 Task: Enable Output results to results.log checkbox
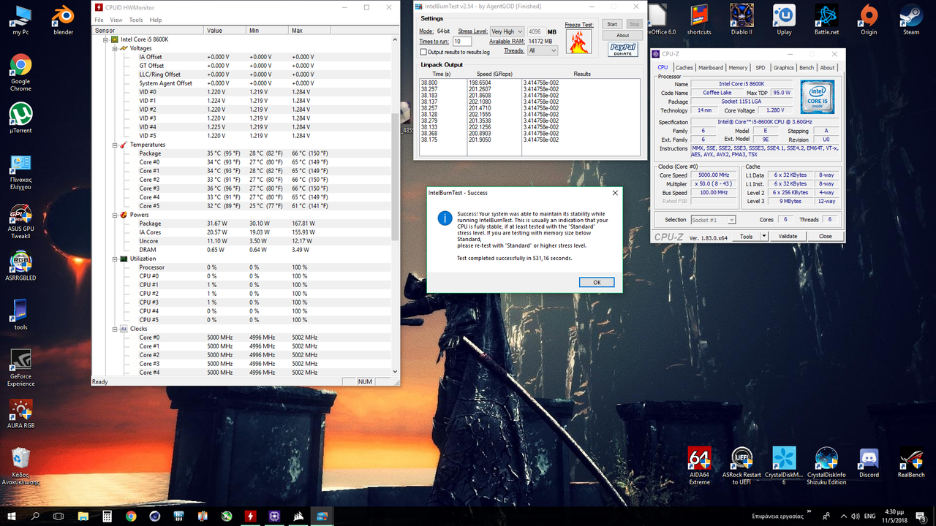423,52
